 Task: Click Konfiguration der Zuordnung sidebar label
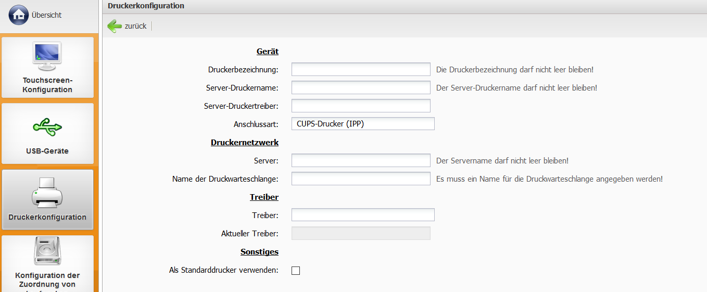point(47,280)
